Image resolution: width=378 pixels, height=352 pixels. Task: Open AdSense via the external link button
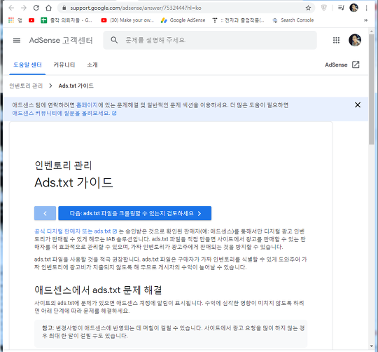(342, 65)
